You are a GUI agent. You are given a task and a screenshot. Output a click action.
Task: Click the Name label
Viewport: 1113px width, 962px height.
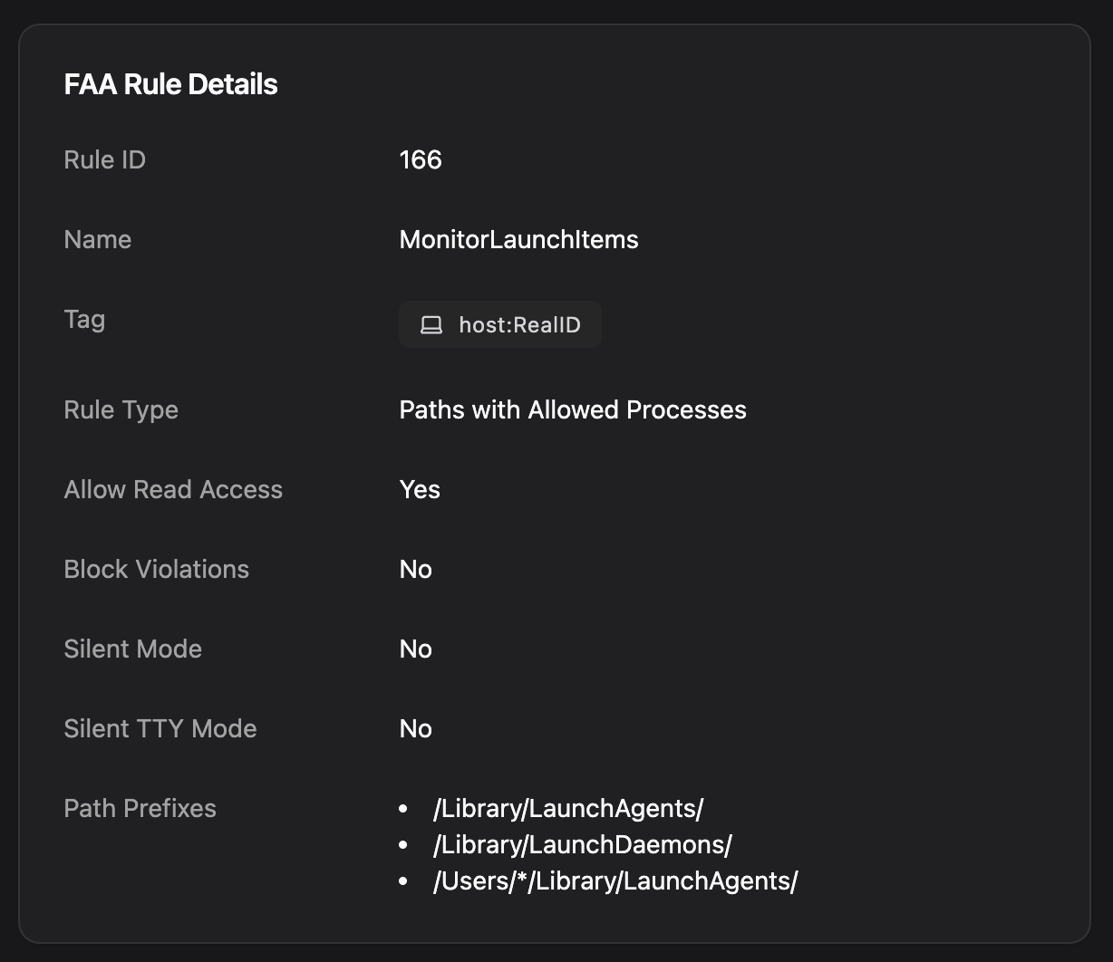(x=97, y=240)
